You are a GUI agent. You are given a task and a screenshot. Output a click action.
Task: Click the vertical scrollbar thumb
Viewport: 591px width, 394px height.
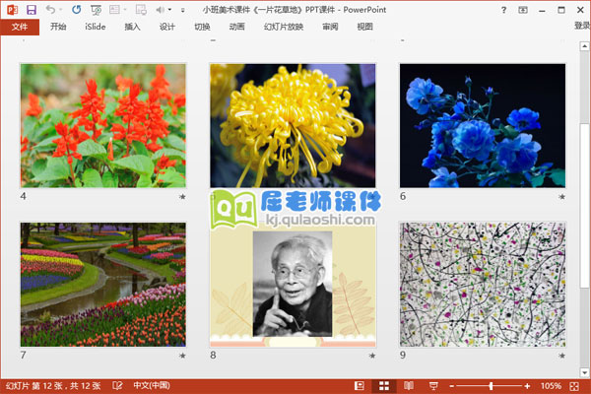(x=584, y=206)
